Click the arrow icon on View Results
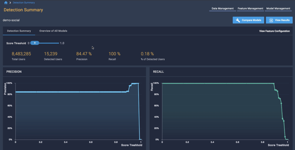Viewport: 295px width, 150px height. coord(271,20)
